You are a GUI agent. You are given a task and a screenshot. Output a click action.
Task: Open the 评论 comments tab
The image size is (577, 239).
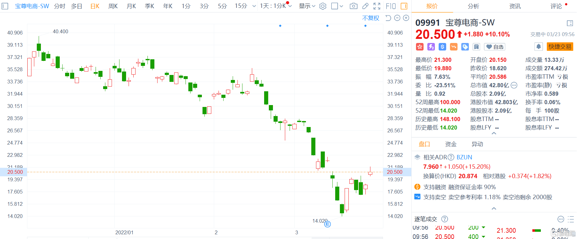pos(556,6)
